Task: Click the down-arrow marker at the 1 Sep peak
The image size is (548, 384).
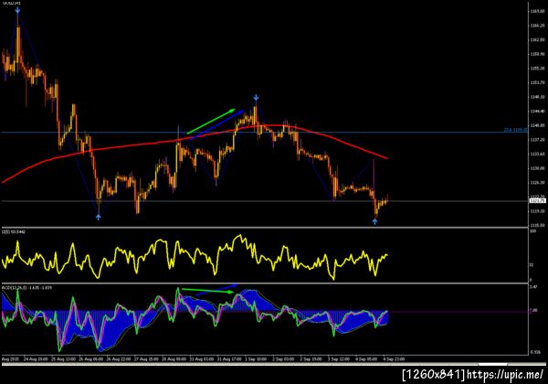Action: (256, 97)
